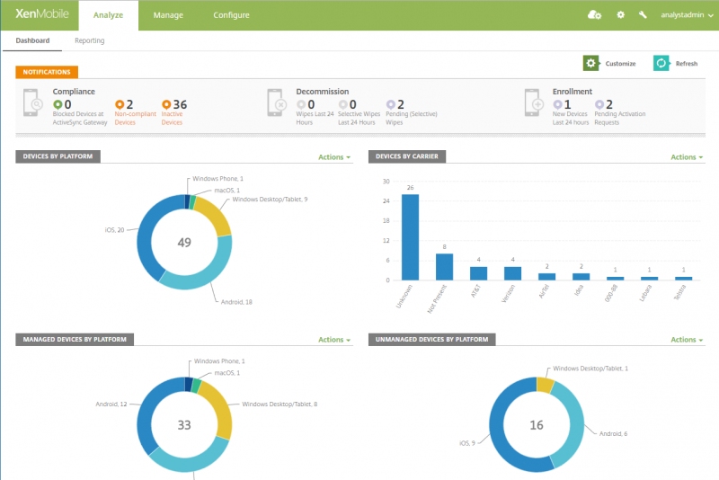Click the Enrollment phone plus icon

click(x=536, y=103)
